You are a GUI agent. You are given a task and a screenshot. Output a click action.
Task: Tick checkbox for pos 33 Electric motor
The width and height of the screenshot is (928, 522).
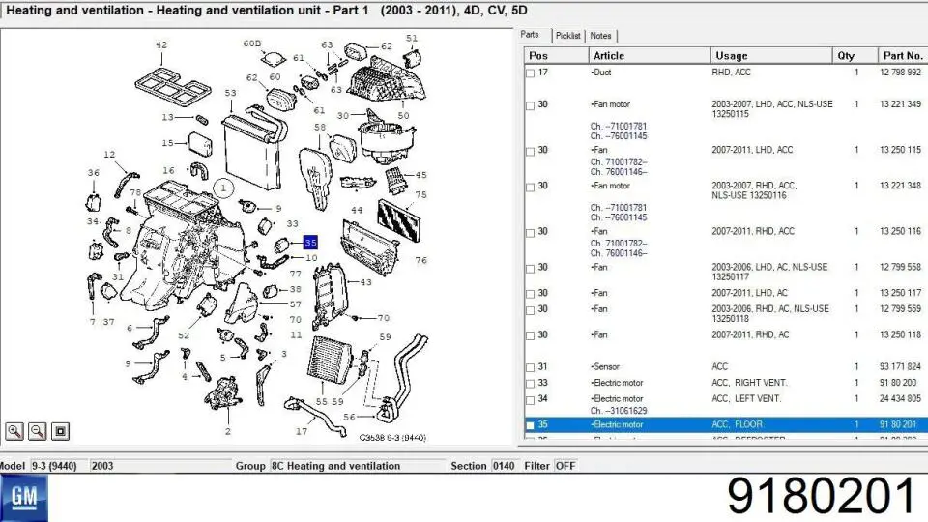(531, 384)
